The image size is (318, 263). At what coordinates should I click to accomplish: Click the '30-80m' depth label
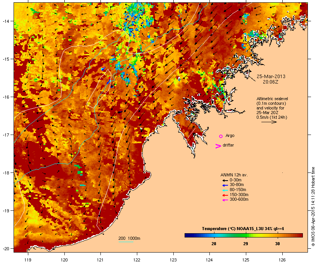(237, 185)
